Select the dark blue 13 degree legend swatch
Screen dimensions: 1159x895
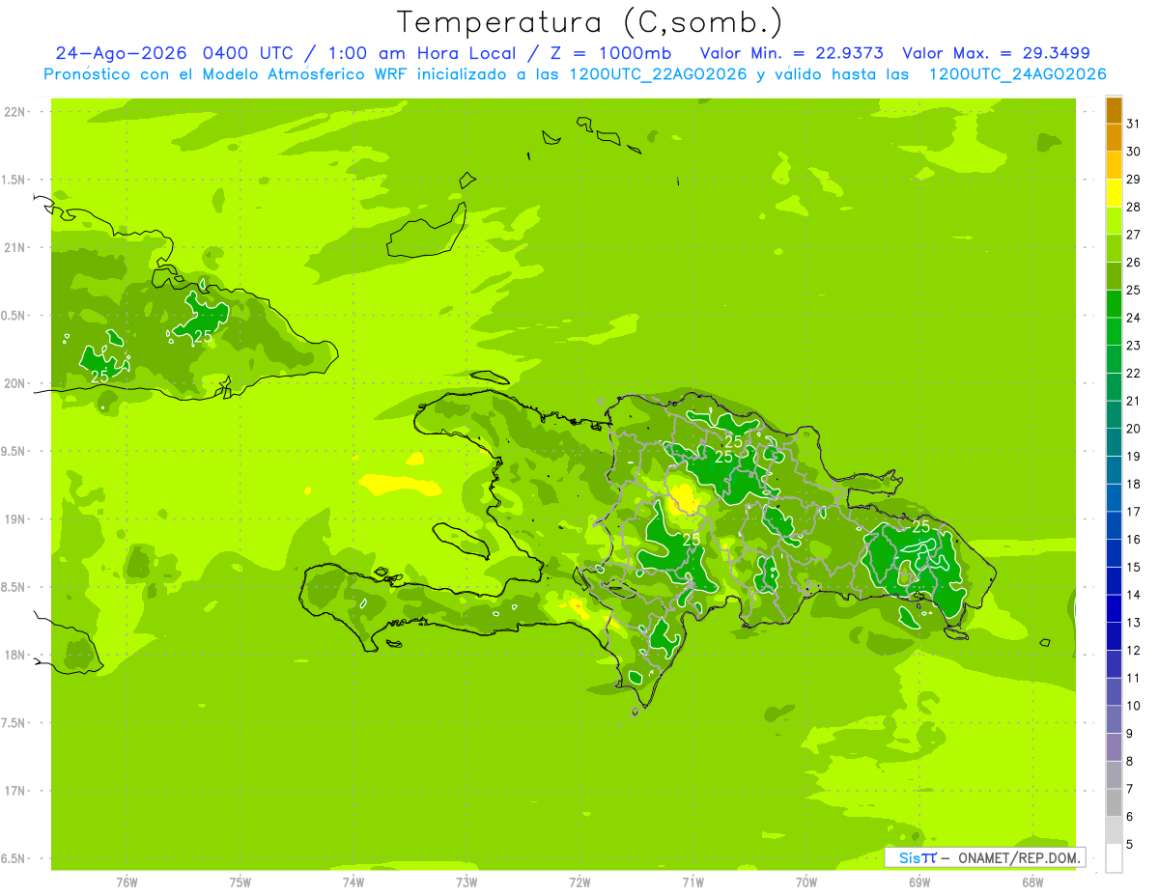(1114, 609)
